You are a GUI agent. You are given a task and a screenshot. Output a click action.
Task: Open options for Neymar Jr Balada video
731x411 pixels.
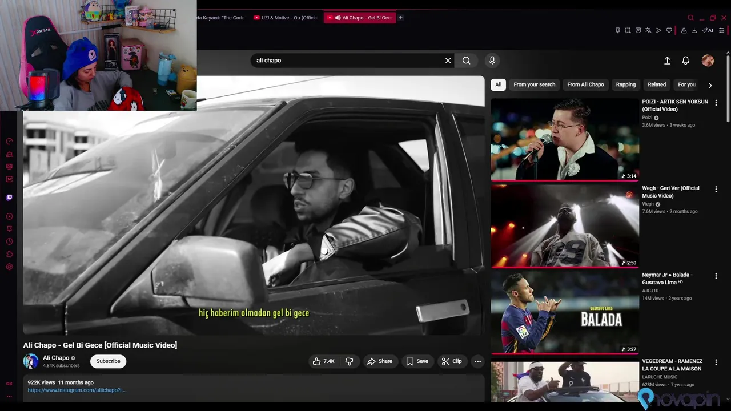(x=716, y=276)
